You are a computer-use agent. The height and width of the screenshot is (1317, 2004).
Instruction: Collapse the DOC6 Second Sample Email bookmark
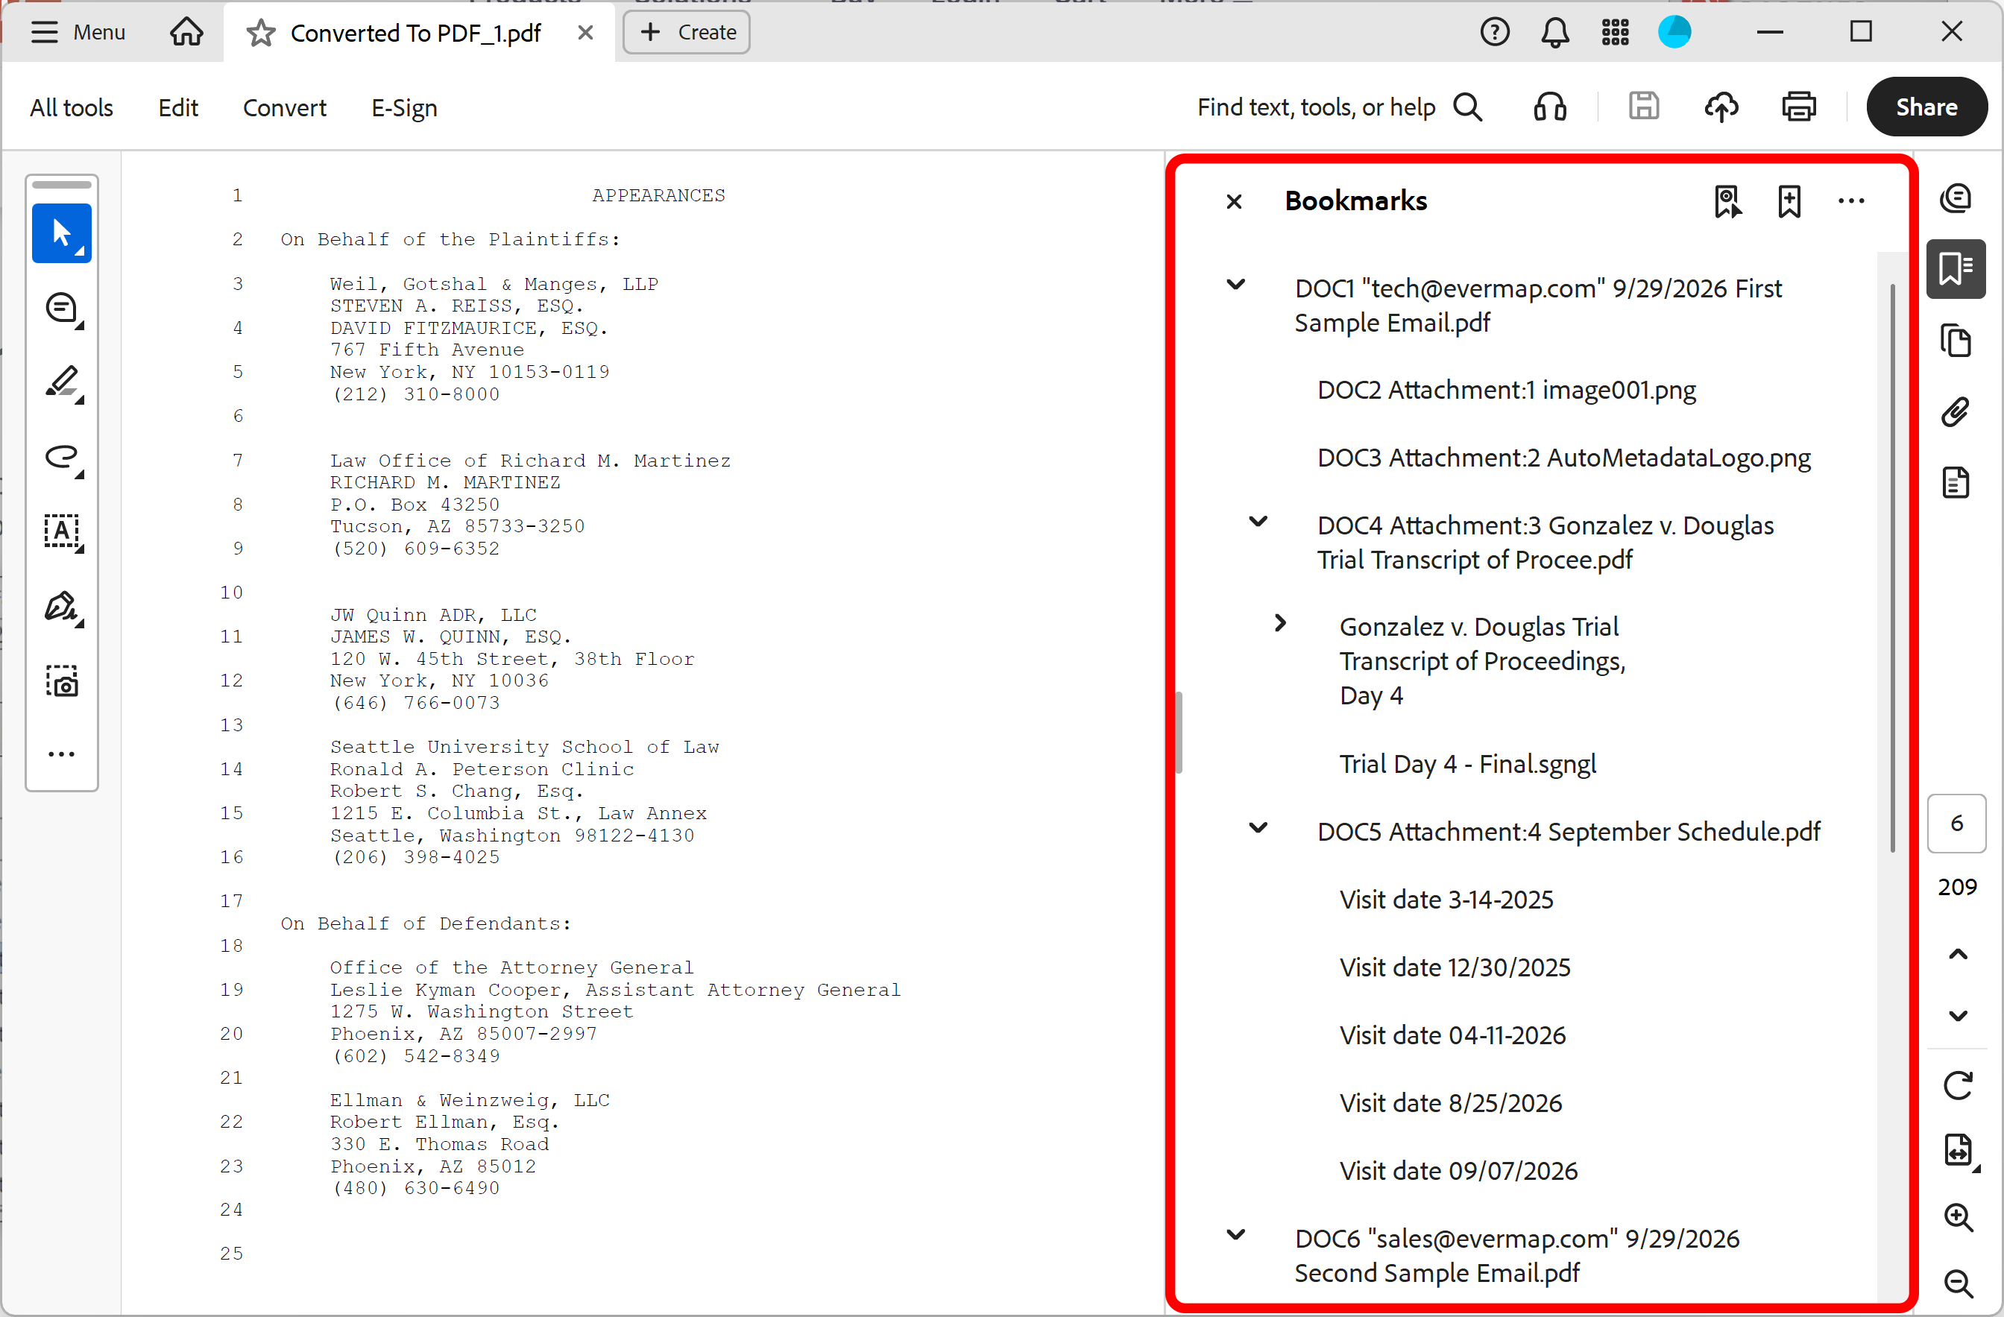1235,1235
